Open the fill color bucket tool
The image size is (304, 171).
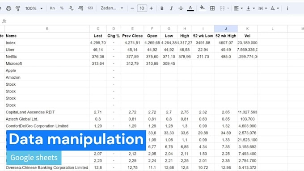[202, 8]
